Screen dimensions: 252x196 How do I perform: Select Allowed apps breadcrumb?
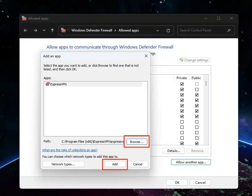pyautogui.click(x=129, y=30)
